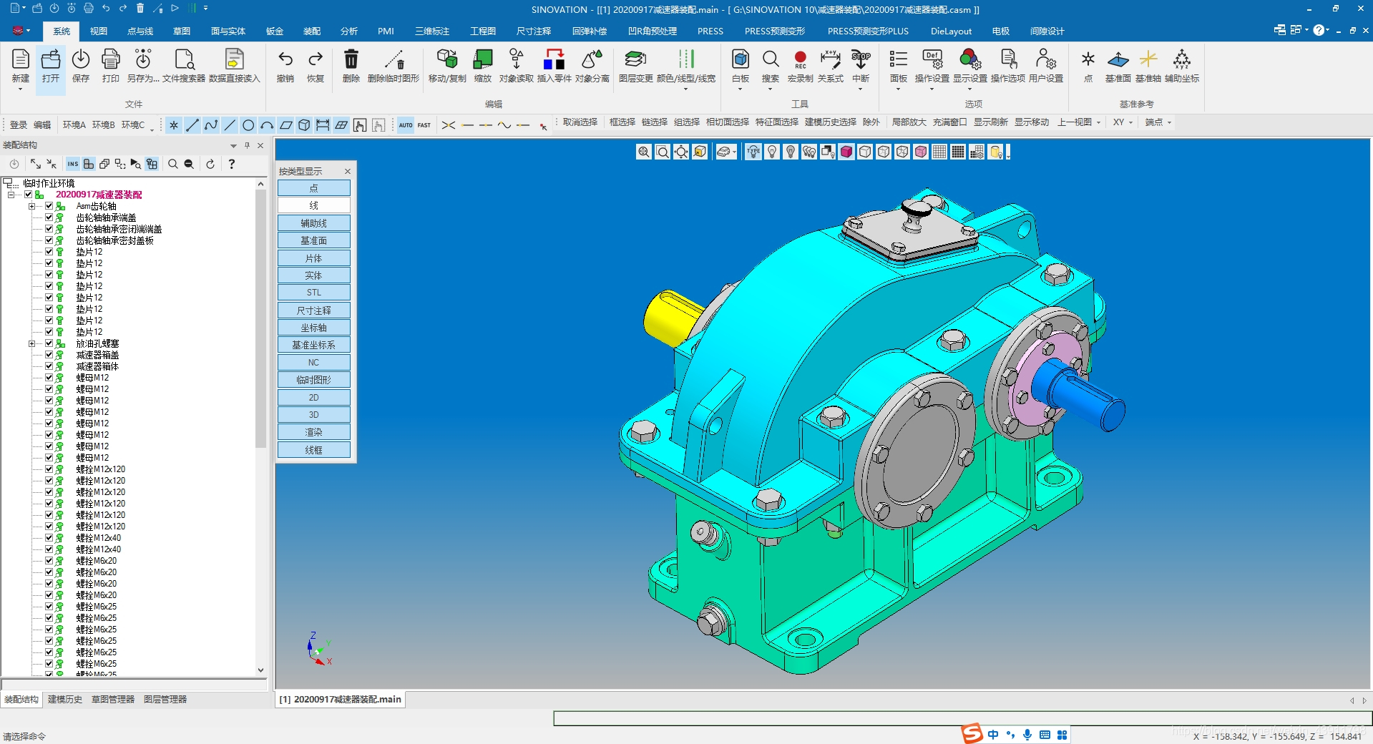Open the 点与线 ribbon tab

tap(140, 31)
